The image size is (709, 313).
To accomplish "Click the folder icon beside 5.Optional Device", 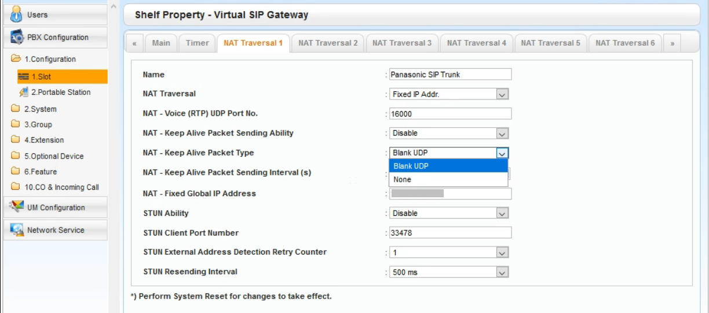I will pyautogui.click(x=16, y=156).
